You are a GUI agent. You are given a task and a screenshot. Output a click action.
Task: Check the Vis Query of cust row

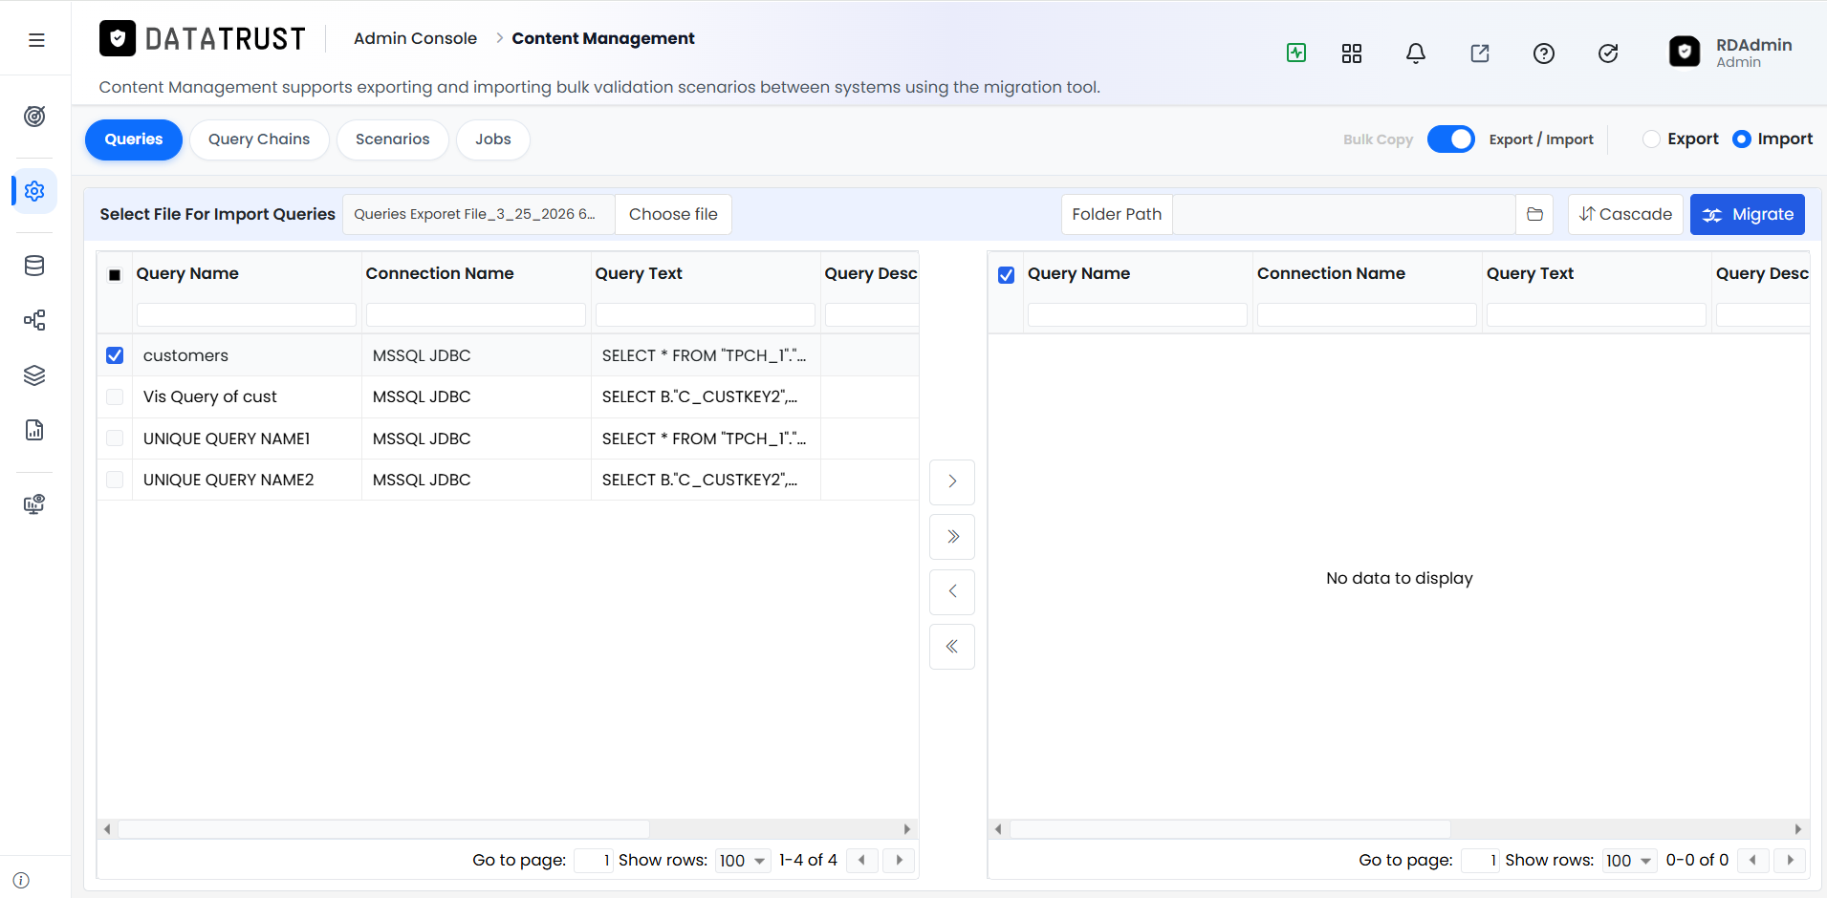[115, 396]
